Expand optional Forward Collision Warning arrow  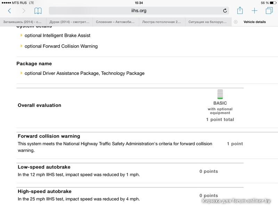click(22, 46)
